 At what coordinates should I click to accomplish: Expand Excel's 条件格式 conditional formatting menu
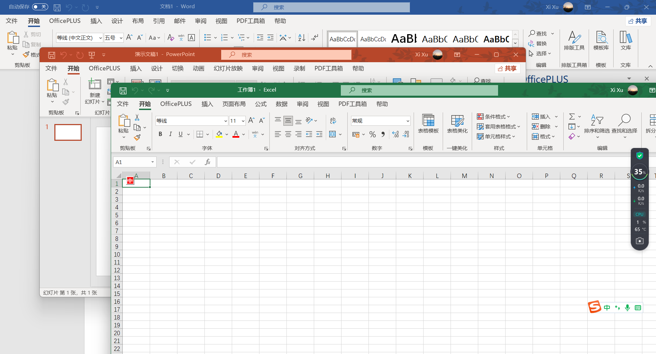[x=493, y=117]
